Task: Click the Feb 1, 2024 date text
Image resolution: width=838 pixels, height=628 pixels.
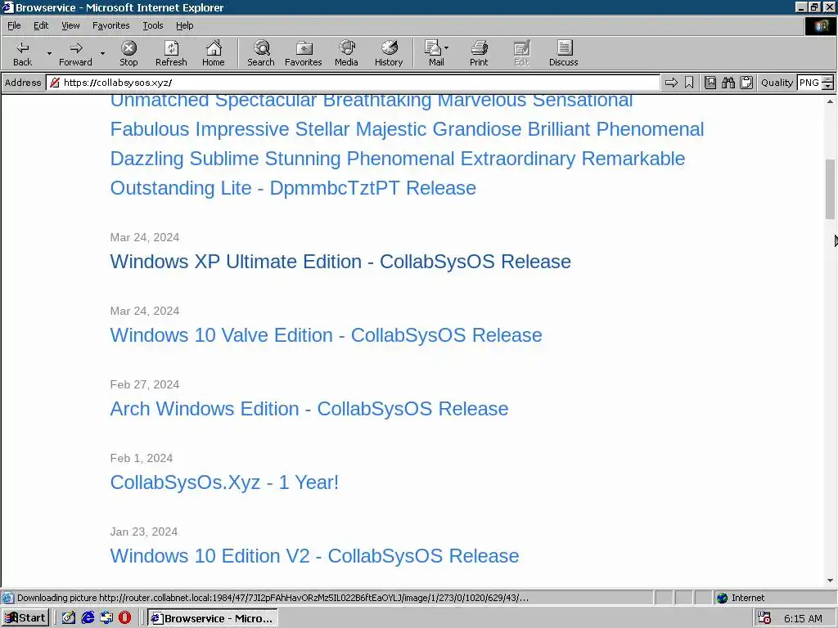Action: [141, 458]
